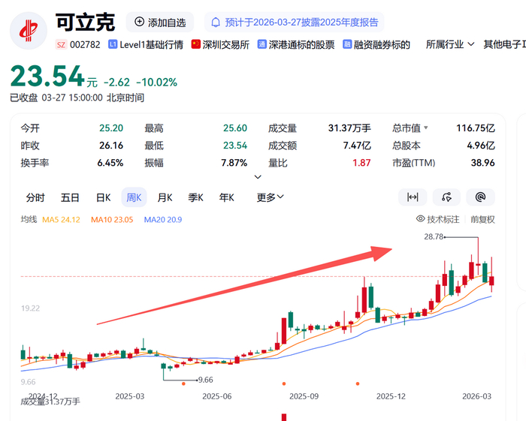Open 前复权 adjustment selector

tap(482, 219)
